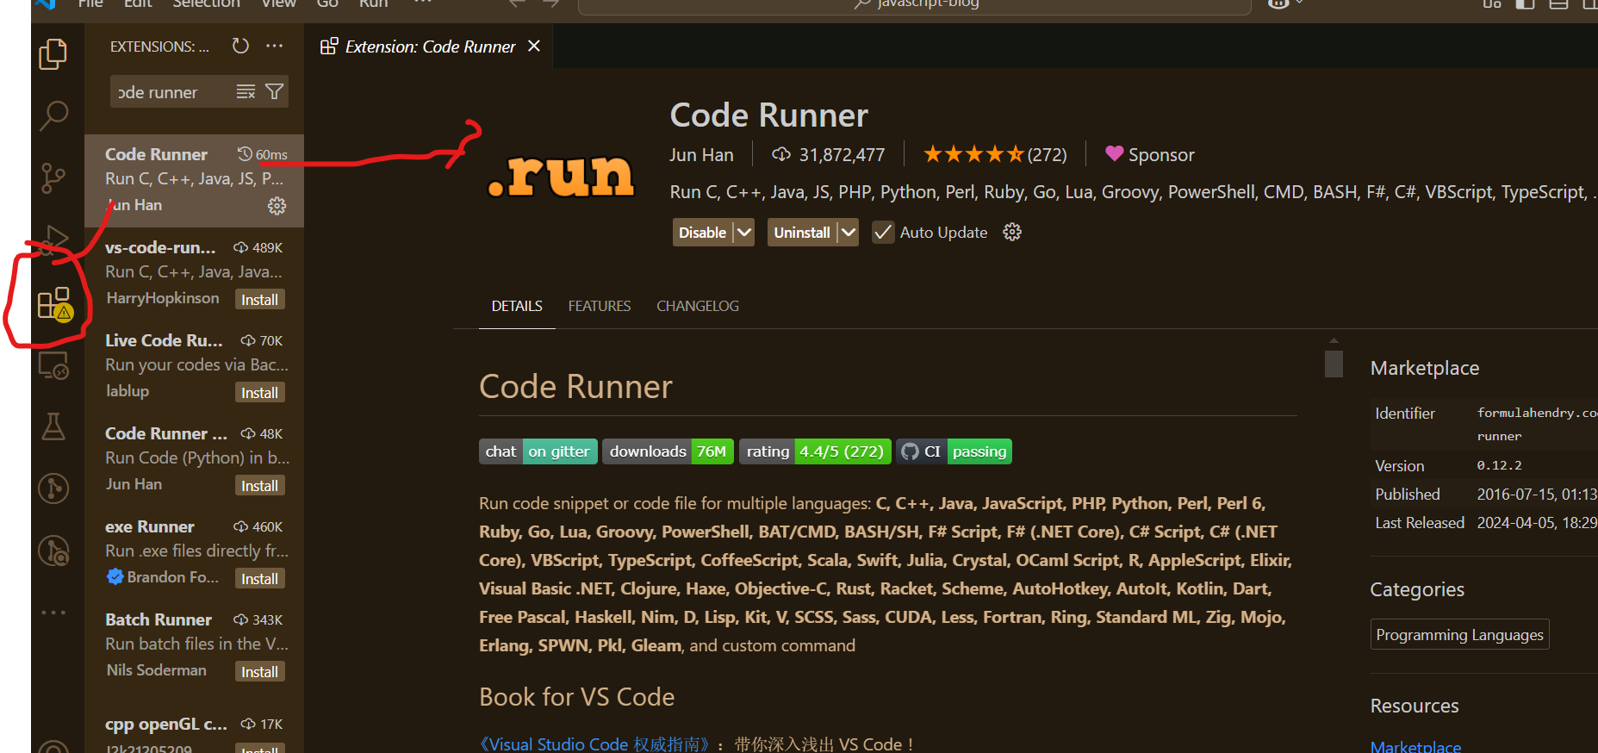Click the Sponsor heart link
Screen dimensions: 1598x753
coord(1150,154)
